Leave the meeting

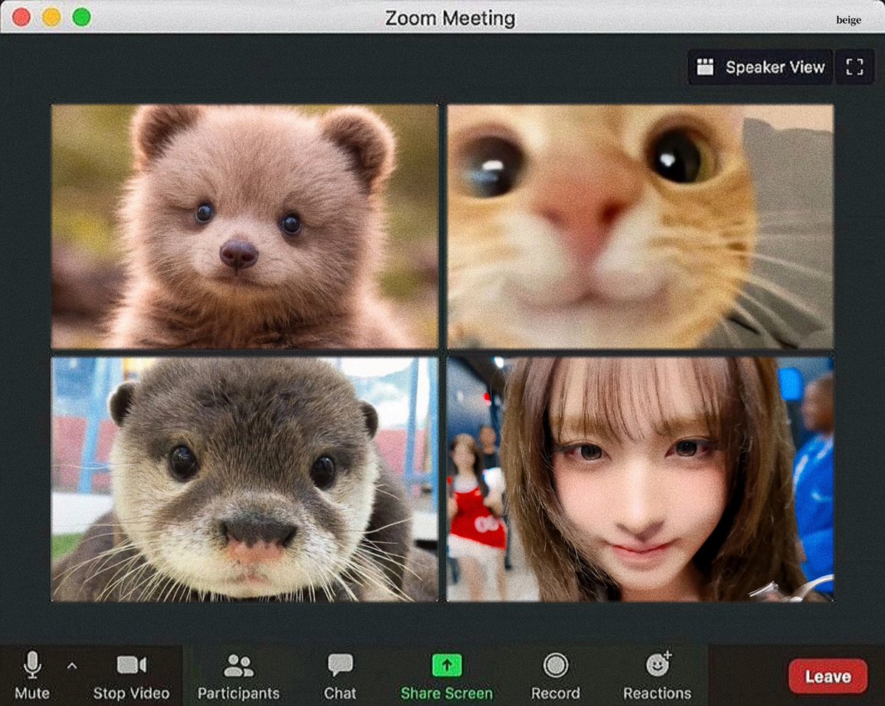coord(827,676)
